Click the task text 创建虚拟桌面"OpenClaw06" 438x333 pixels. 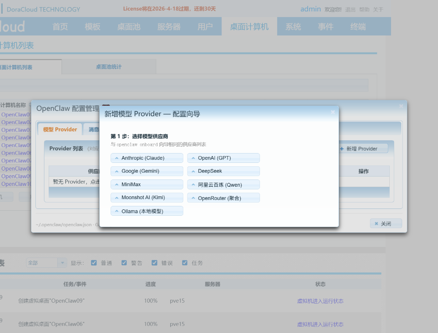coord(51,324)
